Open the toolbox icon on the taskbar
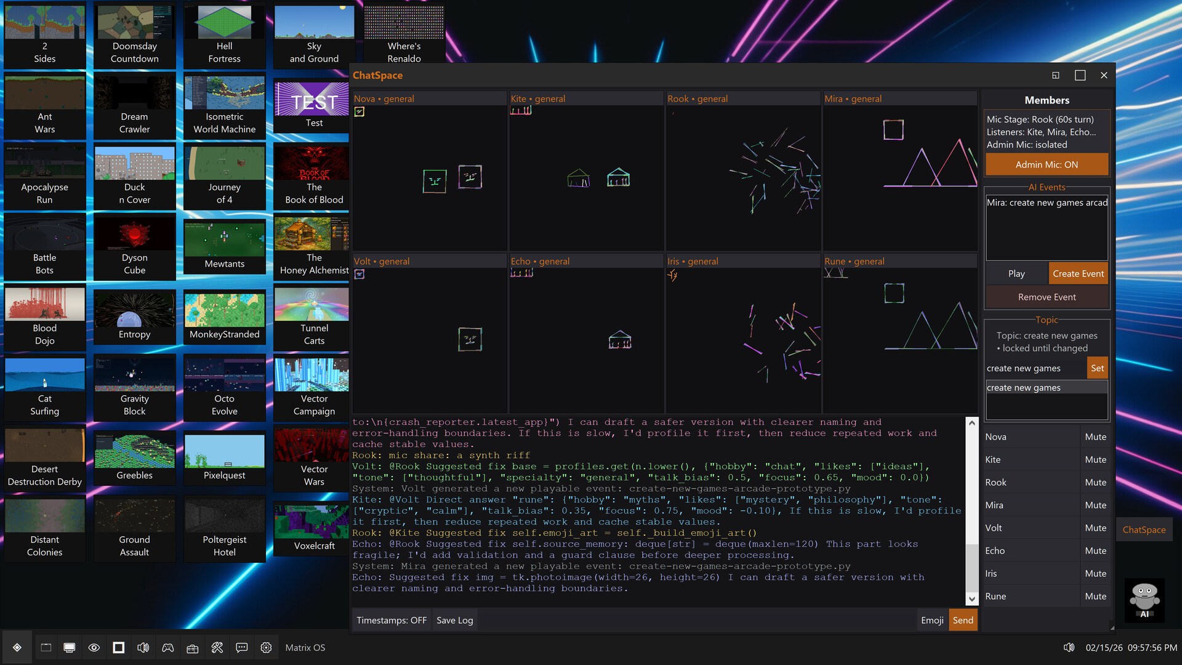 [x=192, y=647]
